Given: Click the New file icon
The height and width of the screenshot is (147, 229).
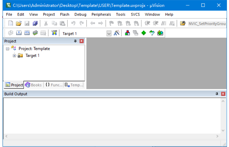Looking at the screenshot, I should (11, 23).
